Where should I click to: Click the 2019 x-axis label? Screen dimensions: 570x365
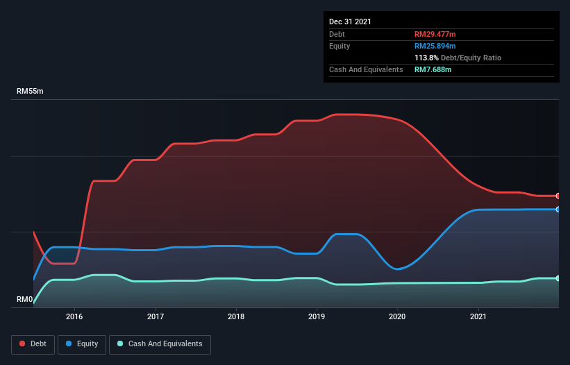click(x=317, y=316)
